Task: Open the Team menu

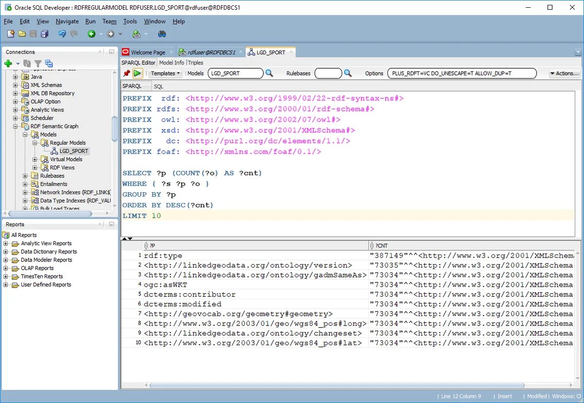Action: (x=109, y=21)
